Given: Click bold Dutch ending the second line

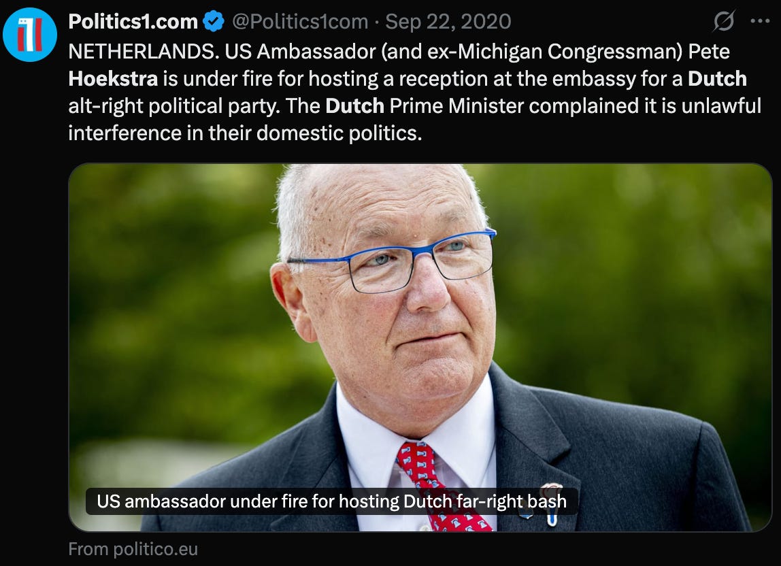Looking at the screenshot, I should [717, 79].
